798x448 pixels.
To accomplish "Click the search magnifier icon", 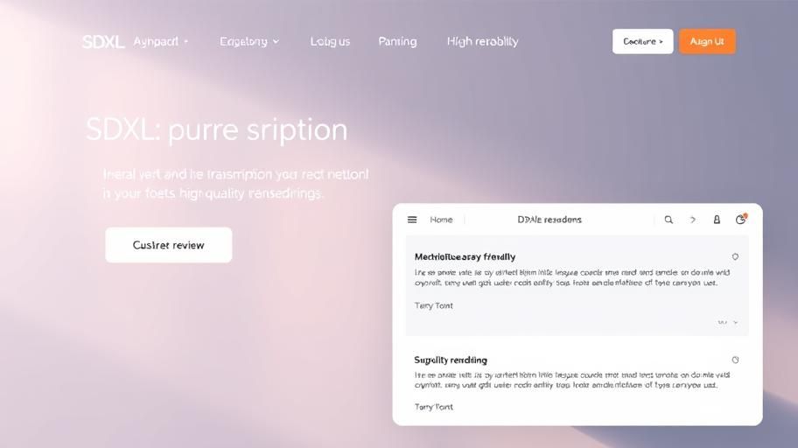I will pos(668,220).
